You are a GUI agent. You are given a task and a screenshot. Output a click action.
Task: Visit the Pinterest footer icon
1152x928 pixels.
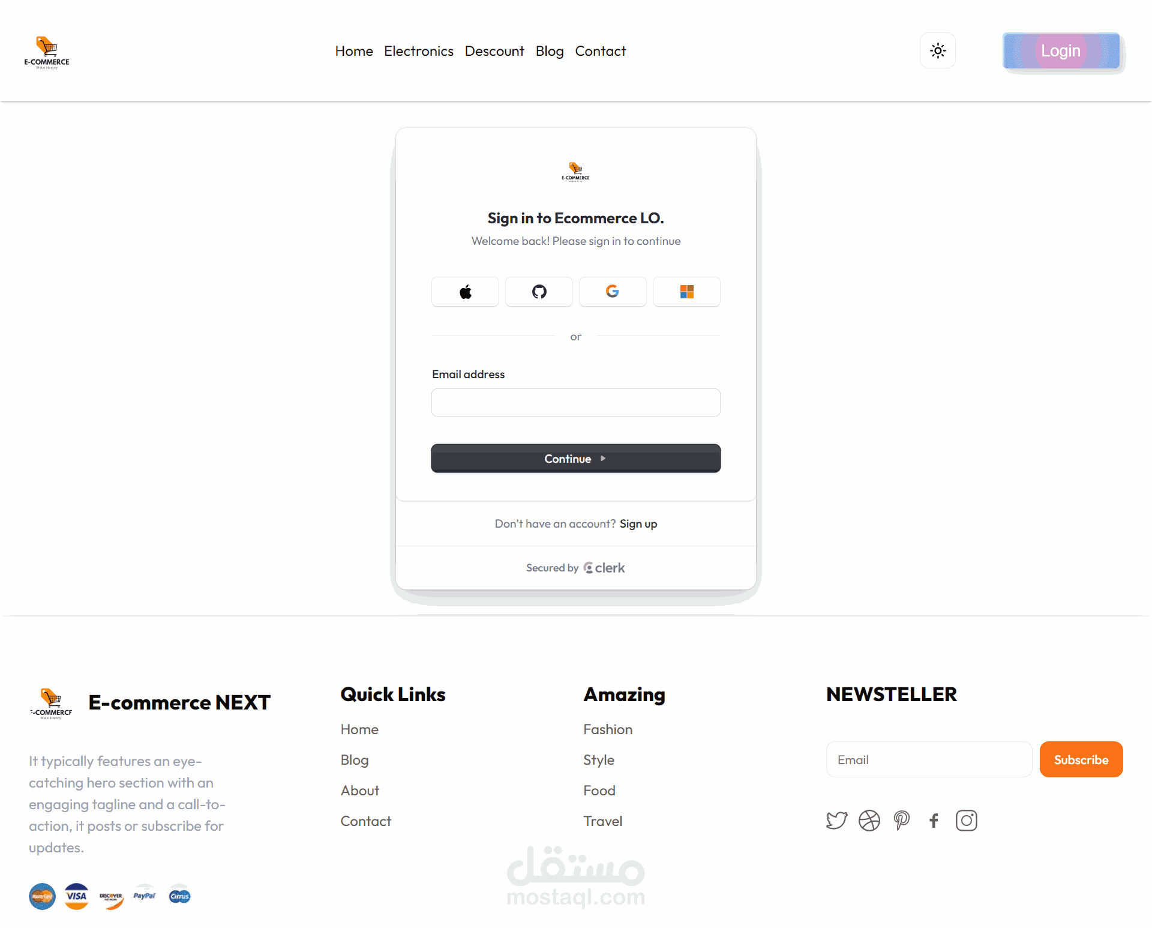click(x=901, y=821)
